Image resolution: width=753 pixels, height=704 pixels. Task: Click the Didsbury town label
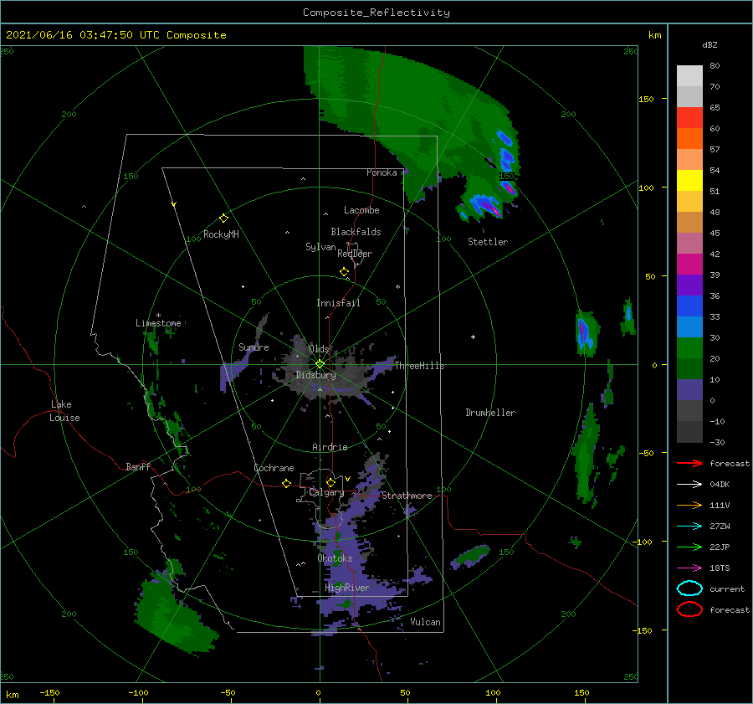click(315, 375)
